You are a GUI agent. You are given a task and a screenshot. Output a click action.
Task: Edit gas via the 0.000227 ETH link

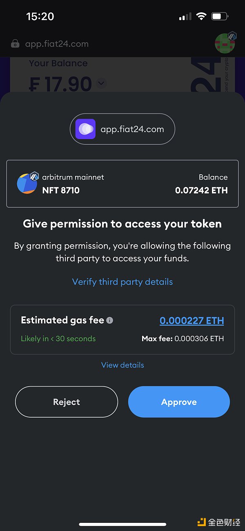pos(192,320)
